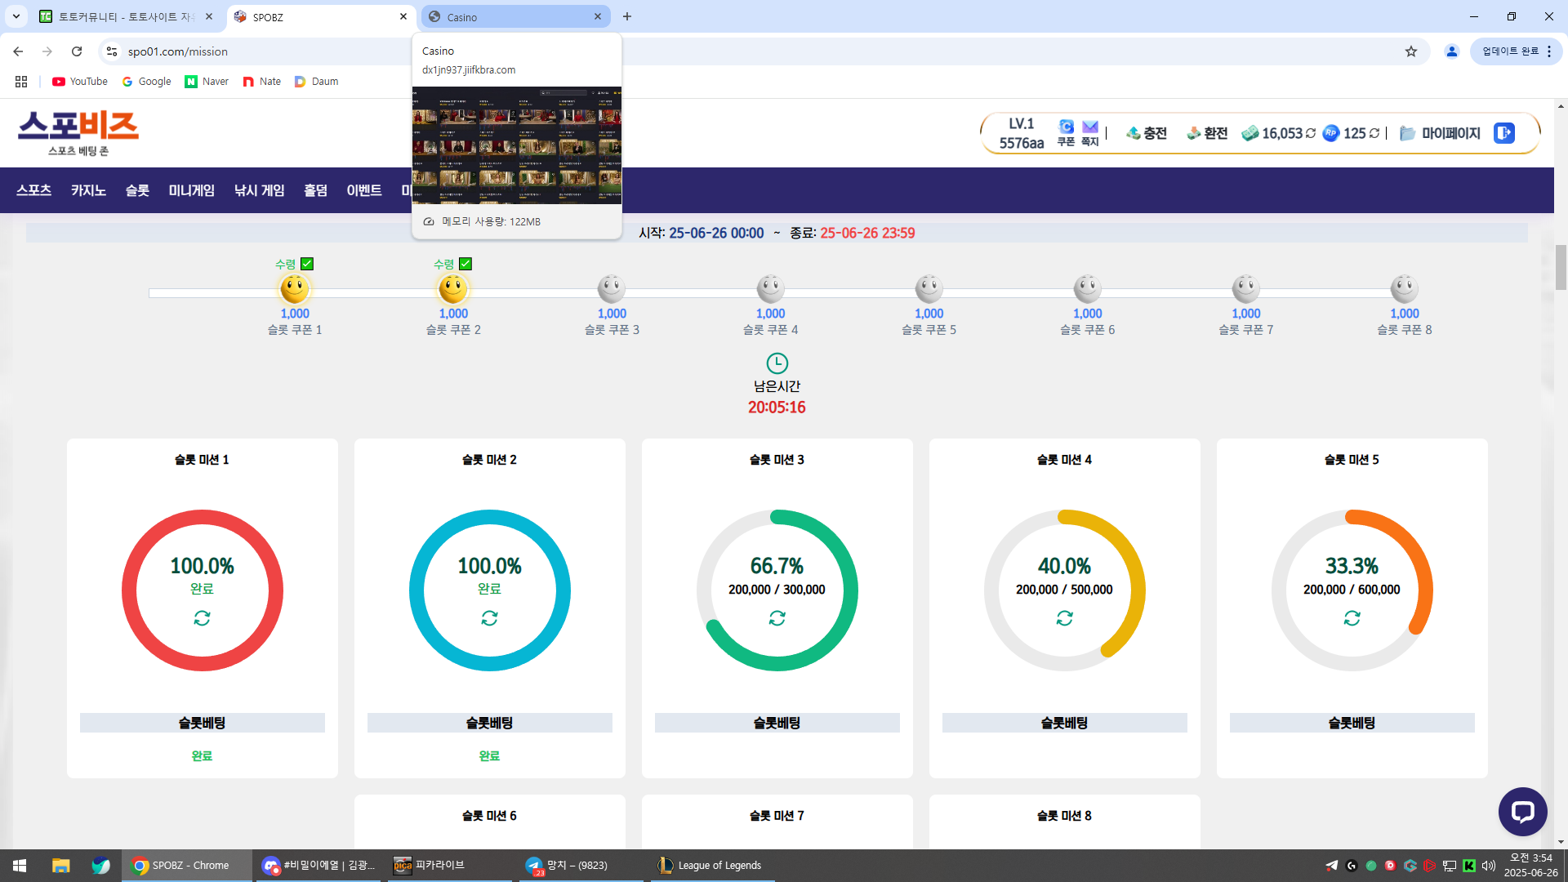Open the 슬롯 menu

pyautogui.click(x=137, y=190)
